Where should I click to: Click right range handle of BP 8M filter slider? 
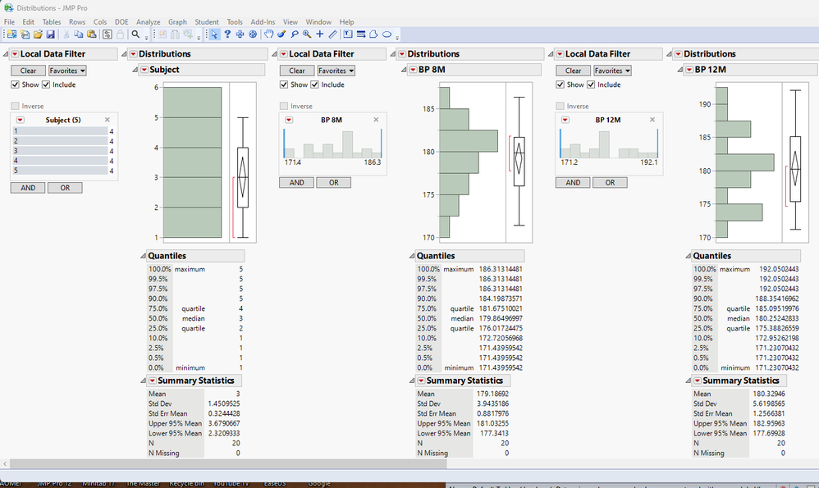click(x=382, y=144)
